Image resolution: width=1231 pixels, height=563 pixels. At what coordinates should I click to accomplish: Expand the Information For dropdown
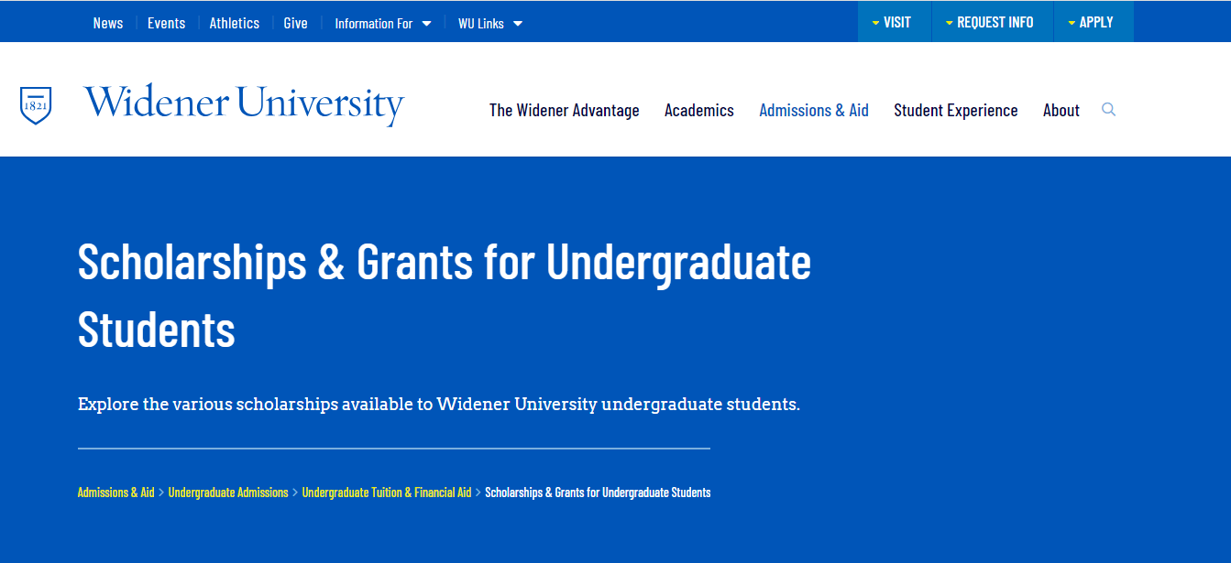point(383,24)
